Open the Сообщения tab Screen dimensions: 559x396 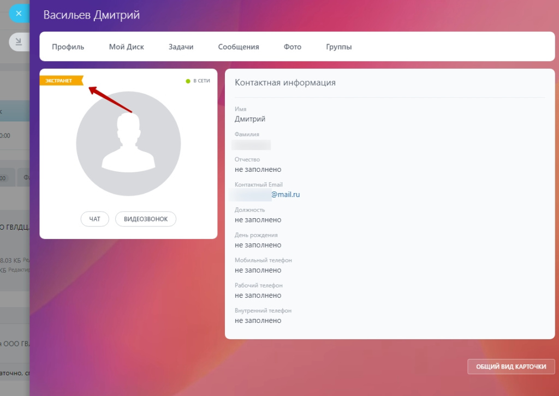pos(239,47)
